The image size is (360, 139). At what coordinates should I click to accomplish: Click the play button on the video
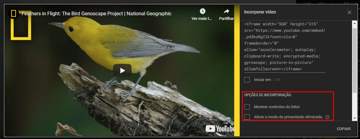tap(122, 71)
